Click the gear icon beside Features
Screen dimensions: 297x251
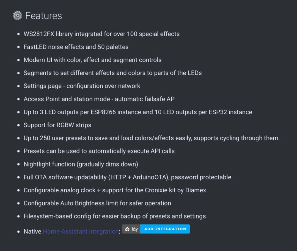point(17,16)
